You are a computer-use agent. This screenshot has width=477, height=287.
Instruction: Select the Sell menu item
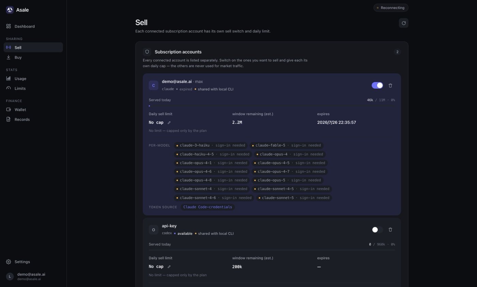33,47
